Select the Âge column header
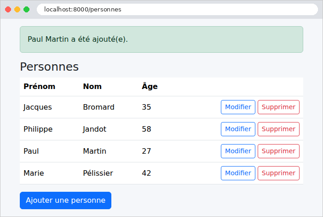The height and width of the screenshot is (217, 323). pos(150,86)
